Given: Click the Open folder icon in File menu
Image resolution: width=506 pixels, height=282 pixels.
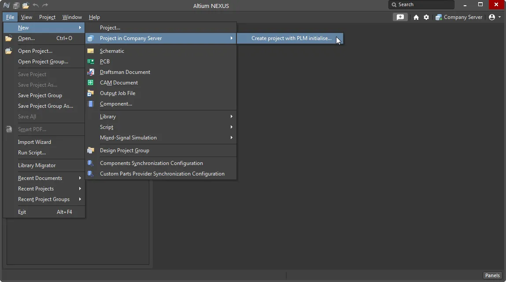Looking at the screenshot, I should click(9, 38).
